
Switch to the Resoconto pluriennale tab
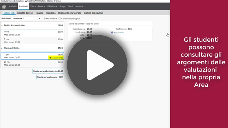tap(70, 13)
